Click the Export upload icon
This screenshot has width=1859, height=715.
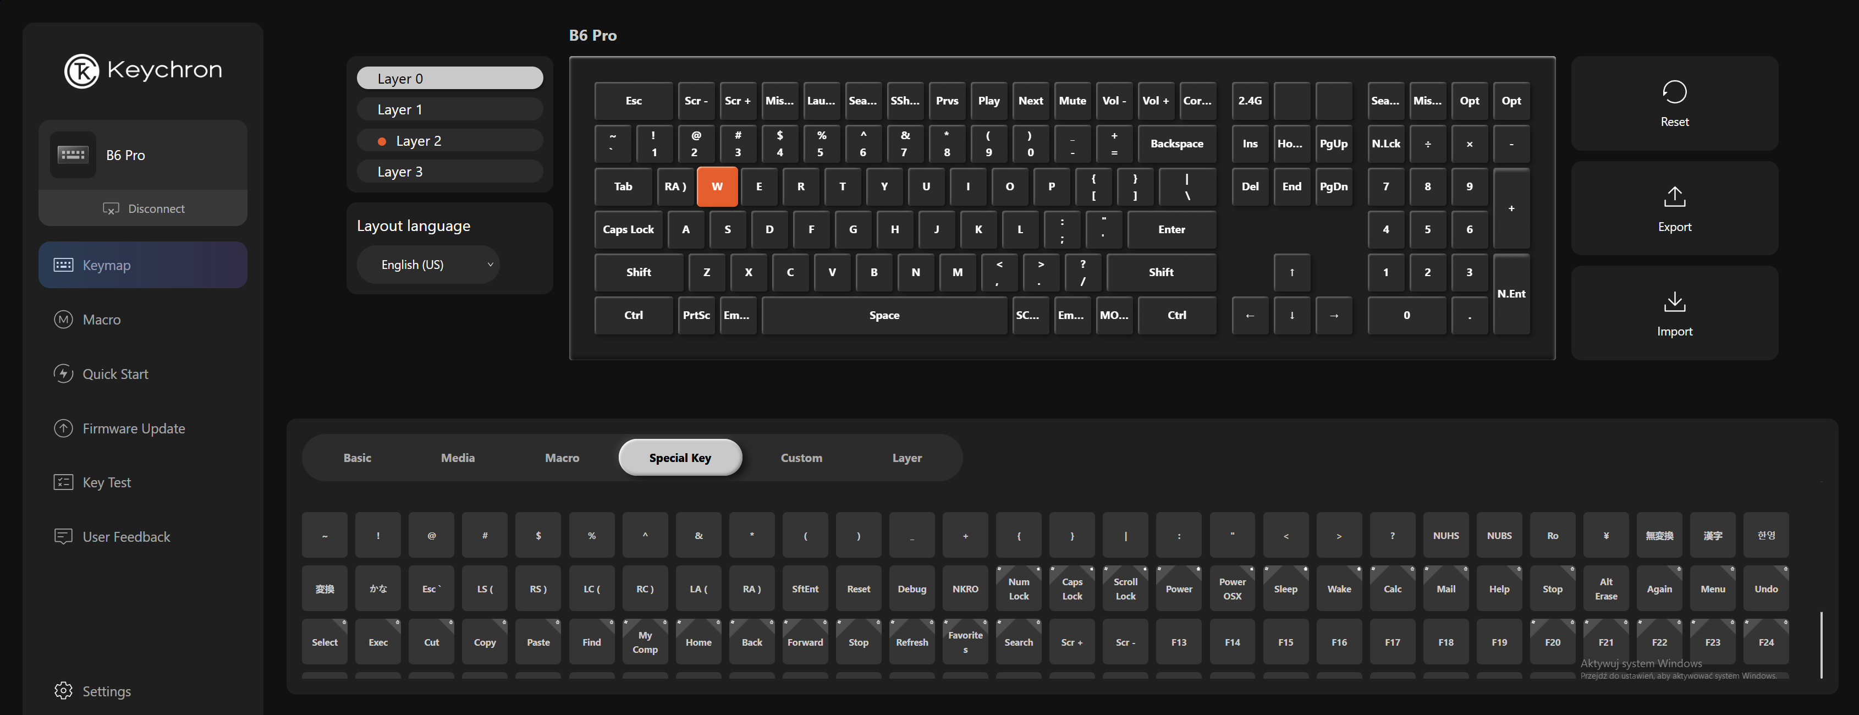1674,196
